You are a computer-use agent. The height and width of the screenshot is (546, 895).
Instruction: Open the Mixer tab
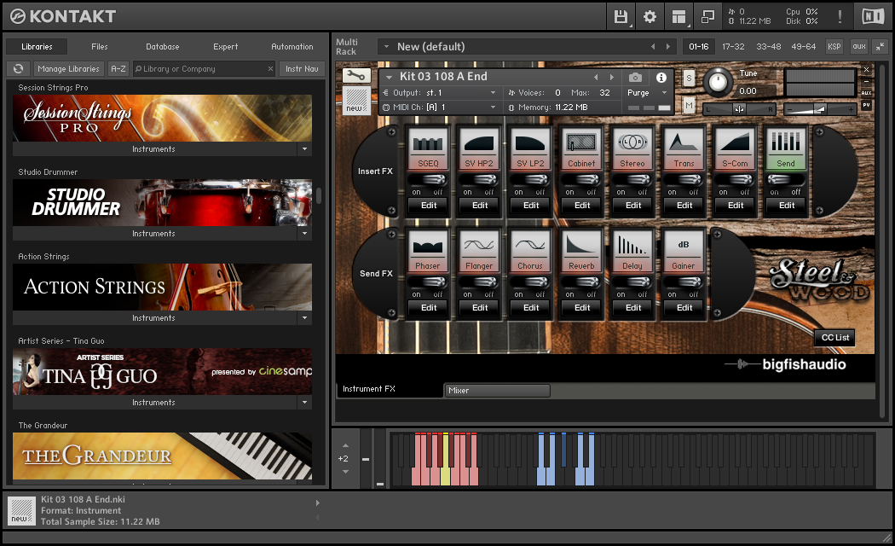(497, 391)
